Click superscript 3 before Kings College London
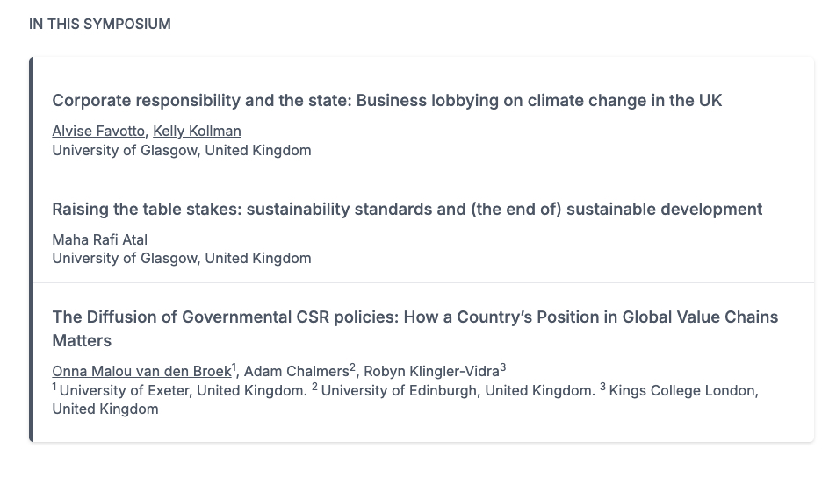 coord(603,386)
